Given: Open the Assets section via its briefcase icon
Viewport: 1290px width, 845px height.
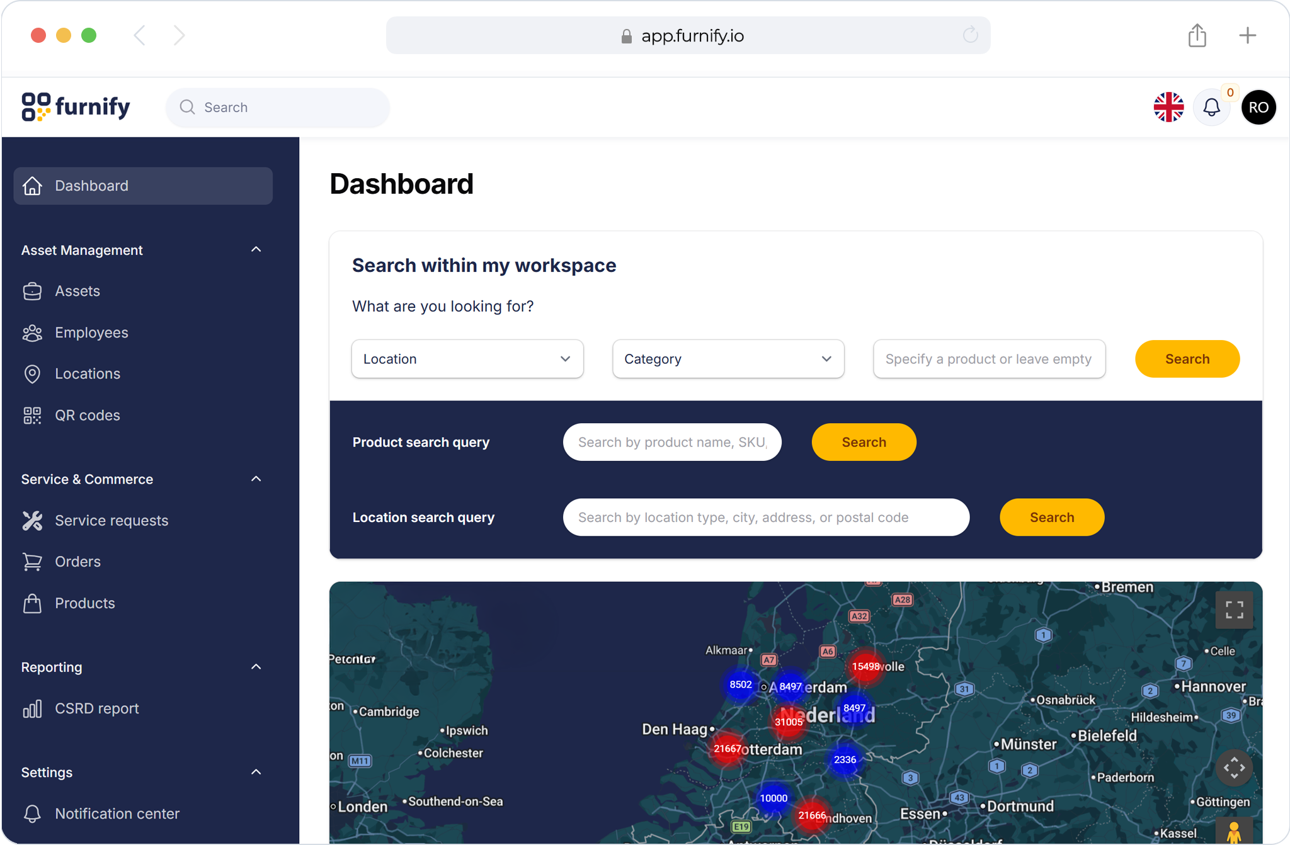Looking at the screenshot, I should [32, 291].
